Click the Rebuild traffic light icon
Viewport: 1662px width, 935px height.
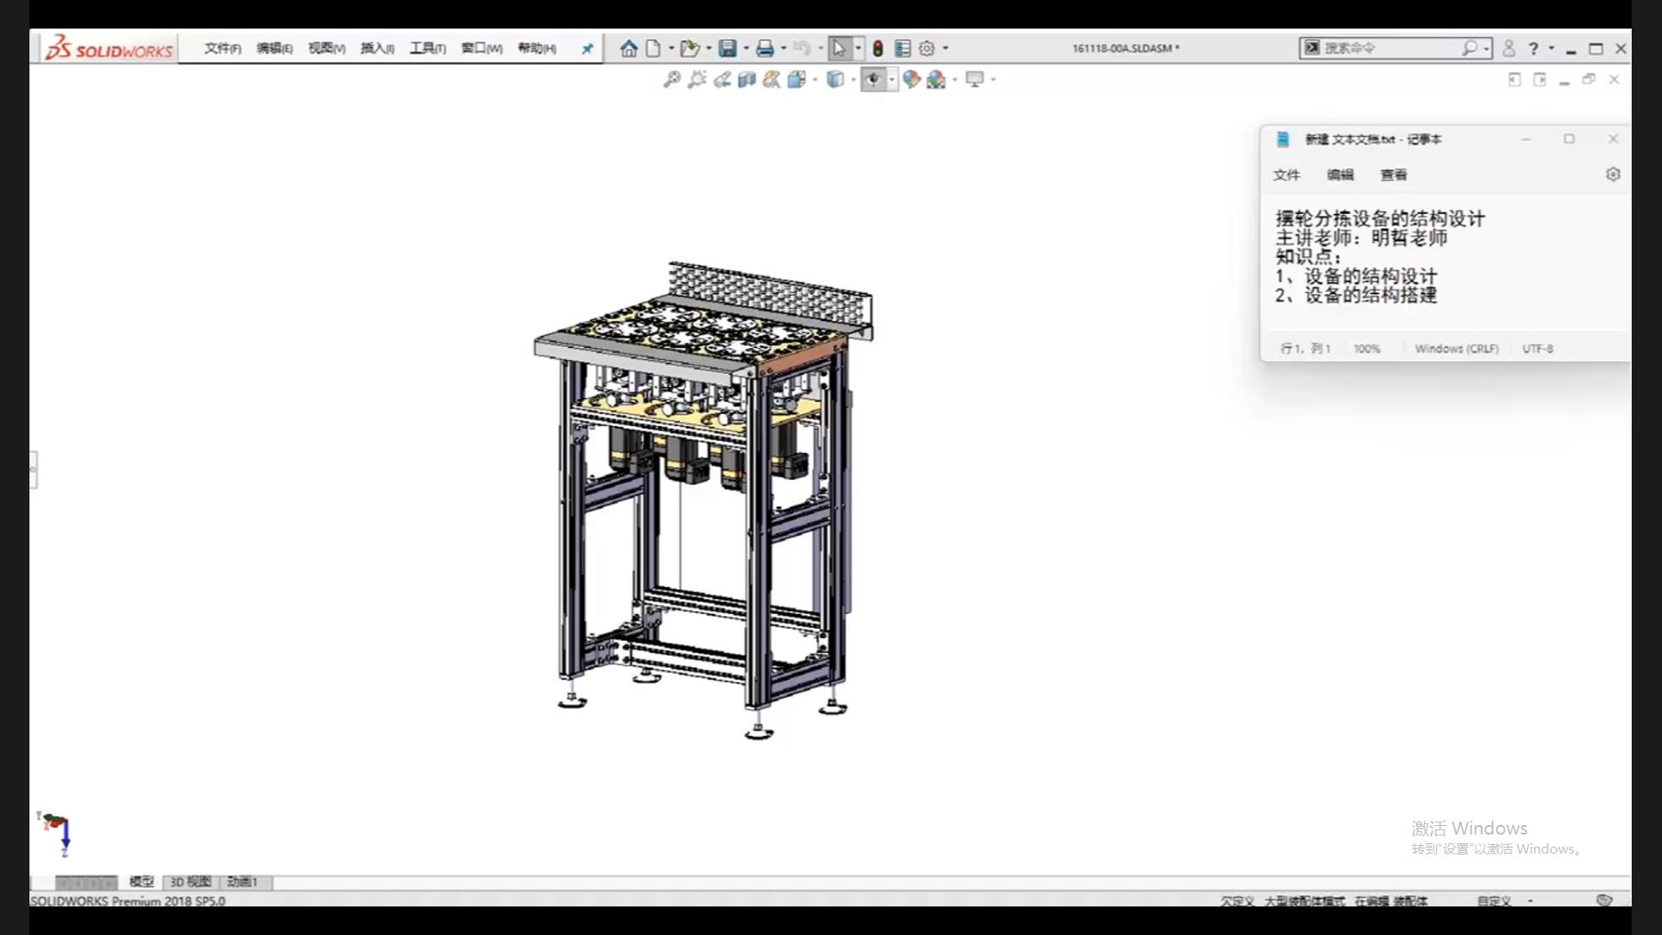pyautogui.click(x=878, y=48)
